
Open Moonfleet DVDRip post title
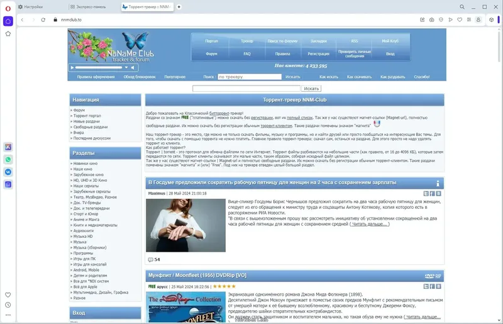197,275
